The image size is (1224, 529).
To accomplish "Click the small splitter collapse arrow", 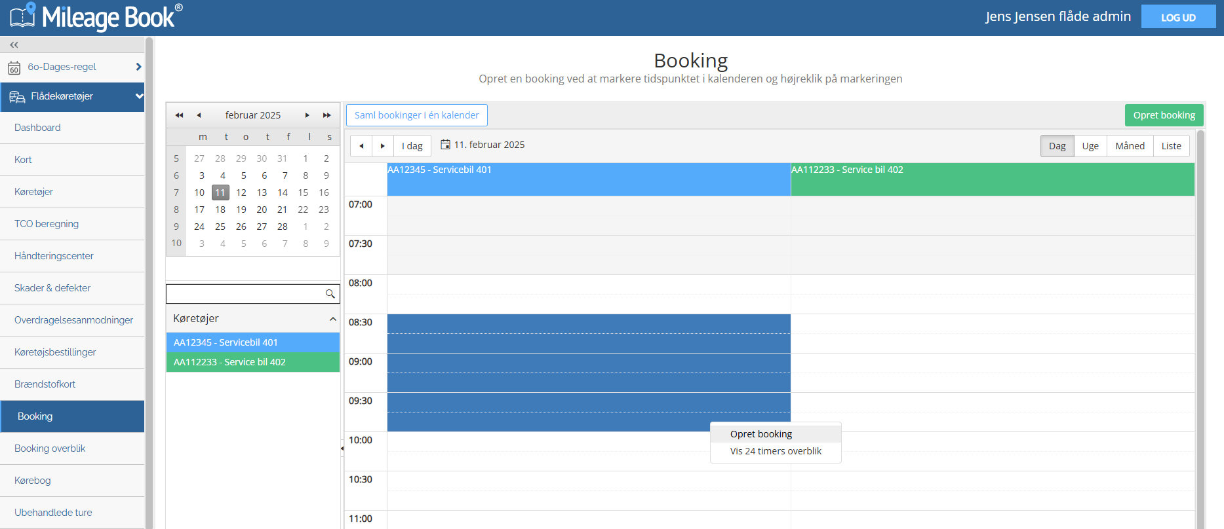I will [342, 448].
